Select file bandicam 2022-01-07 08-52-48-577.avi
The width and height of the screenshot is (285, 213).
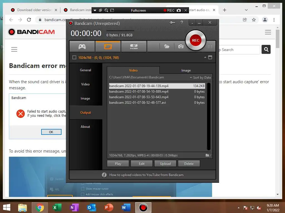tap(157, 103)
